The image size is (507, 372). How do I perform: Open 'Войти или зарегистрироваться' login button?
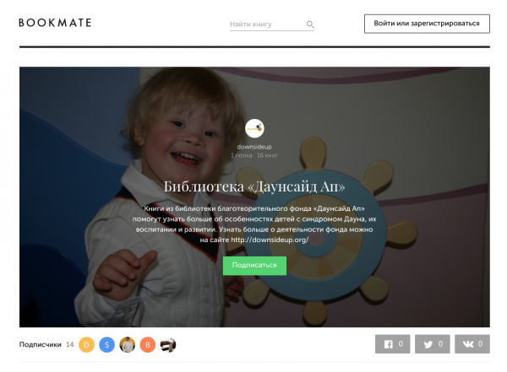pos(427,24)
